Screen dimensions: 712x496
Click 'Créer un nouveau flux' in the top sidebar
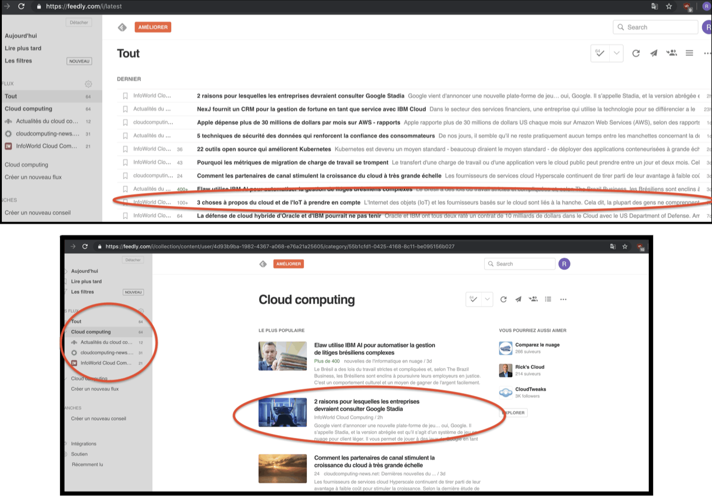[33, 177]
